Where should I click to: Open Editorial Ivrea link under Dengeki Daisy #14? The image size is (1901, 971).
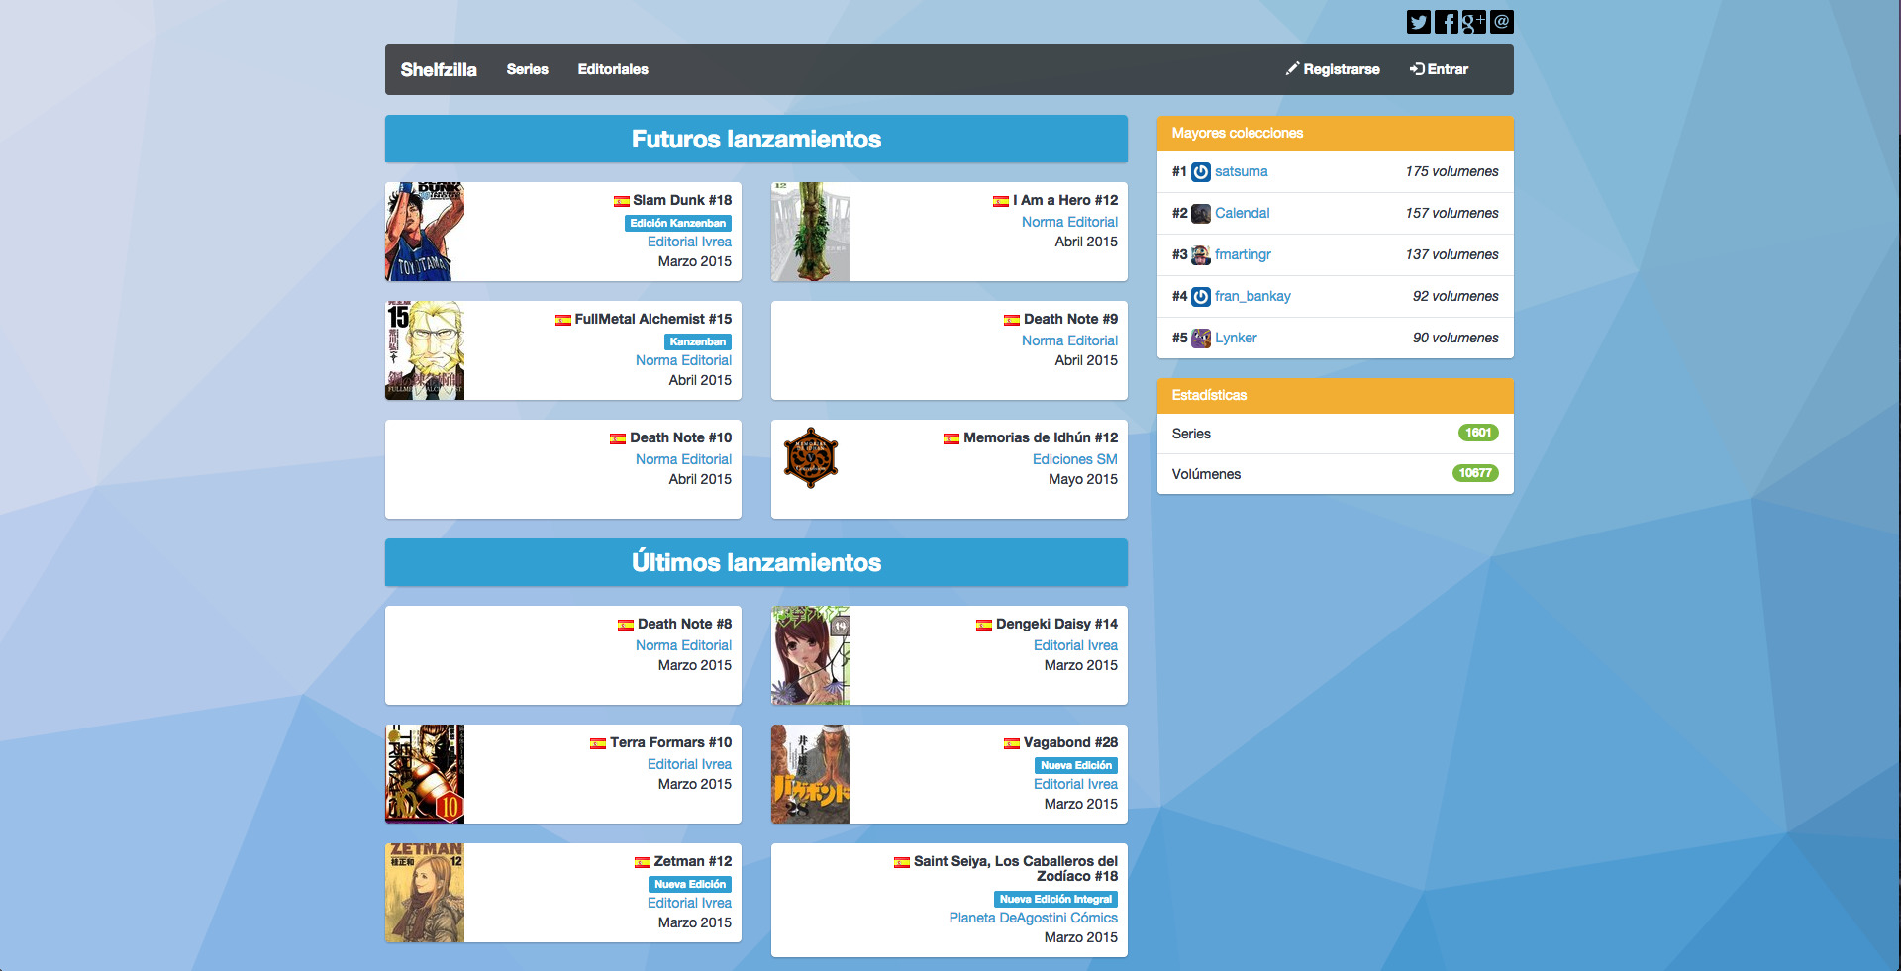(x=1075, y=645)
